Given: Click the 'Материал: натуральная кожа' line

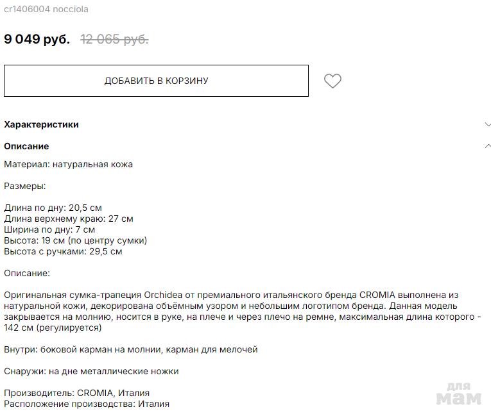Looking at the screenshot, I should [x=68, y=164].
